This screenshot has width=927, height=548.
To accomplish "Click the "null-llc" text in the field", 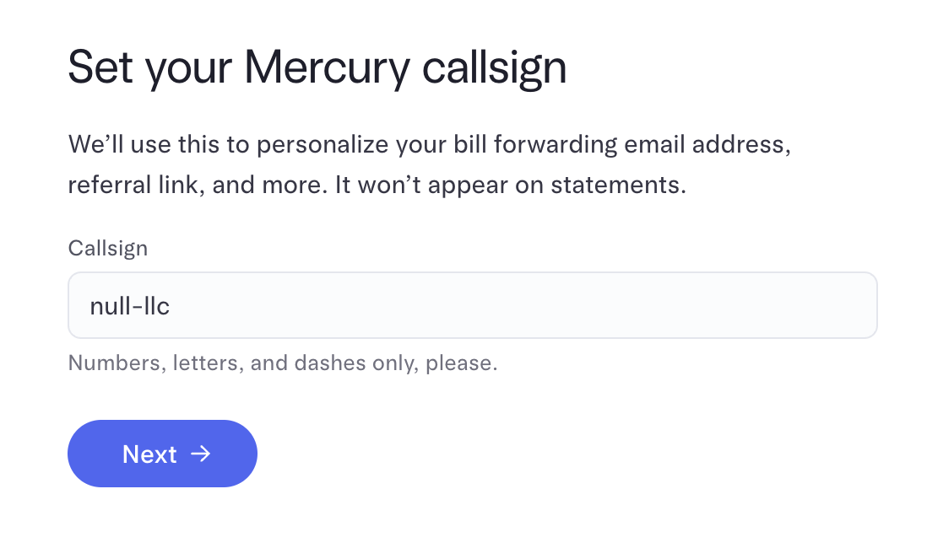I will click(130, 305).
